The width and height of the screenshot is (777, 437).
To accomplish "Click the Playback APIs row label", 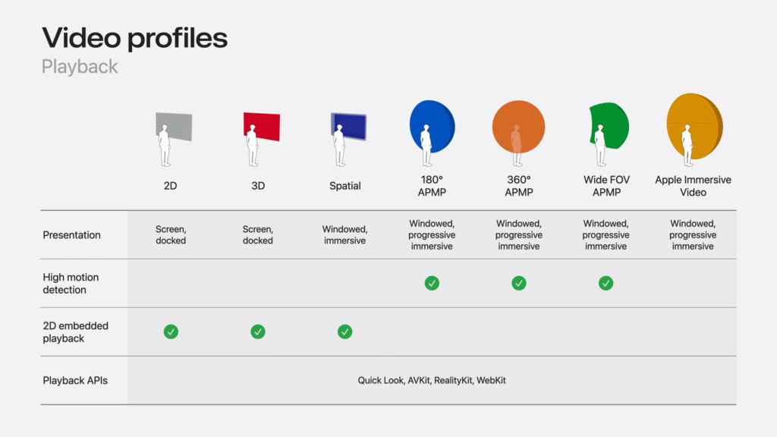I will pyautogui.click(x=74, y=380).
